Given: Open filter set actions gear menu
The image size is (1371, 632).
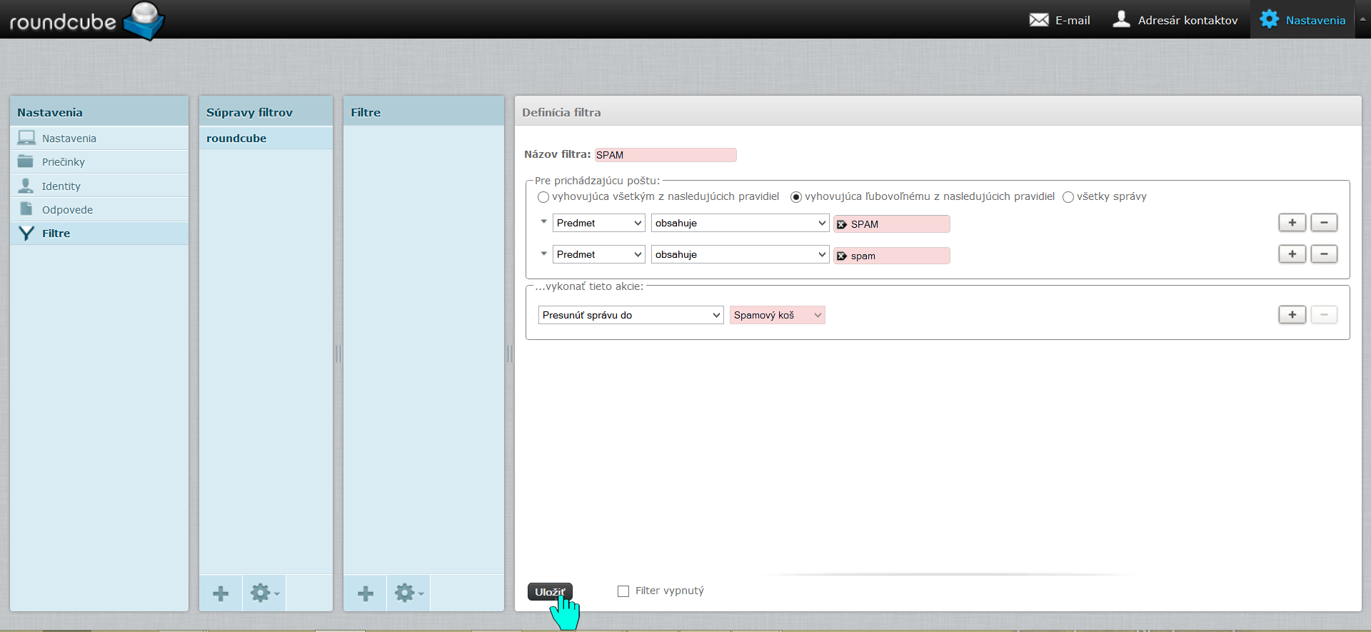Looking at the screenshot, I should (264, 593).
